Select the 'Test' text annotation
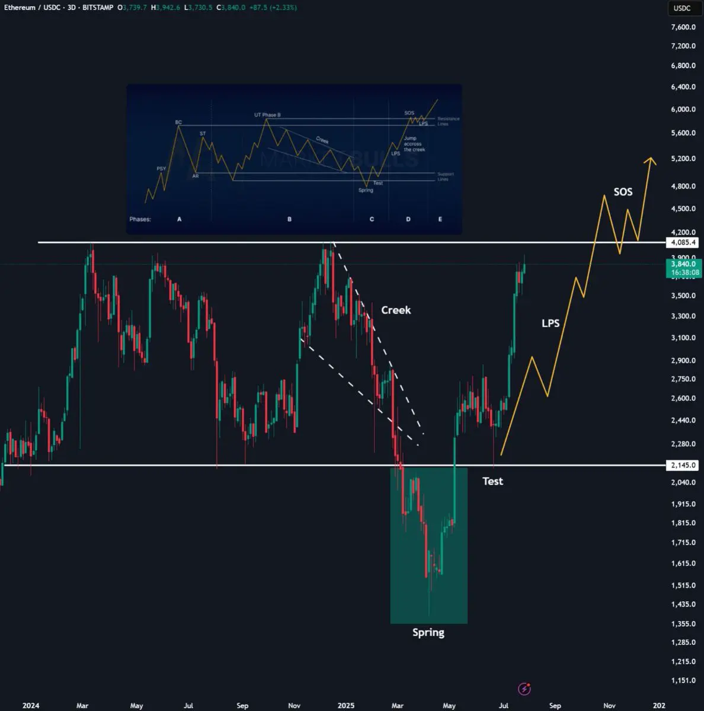The height and width of the screenshot is (711, 704). (492, 481)
